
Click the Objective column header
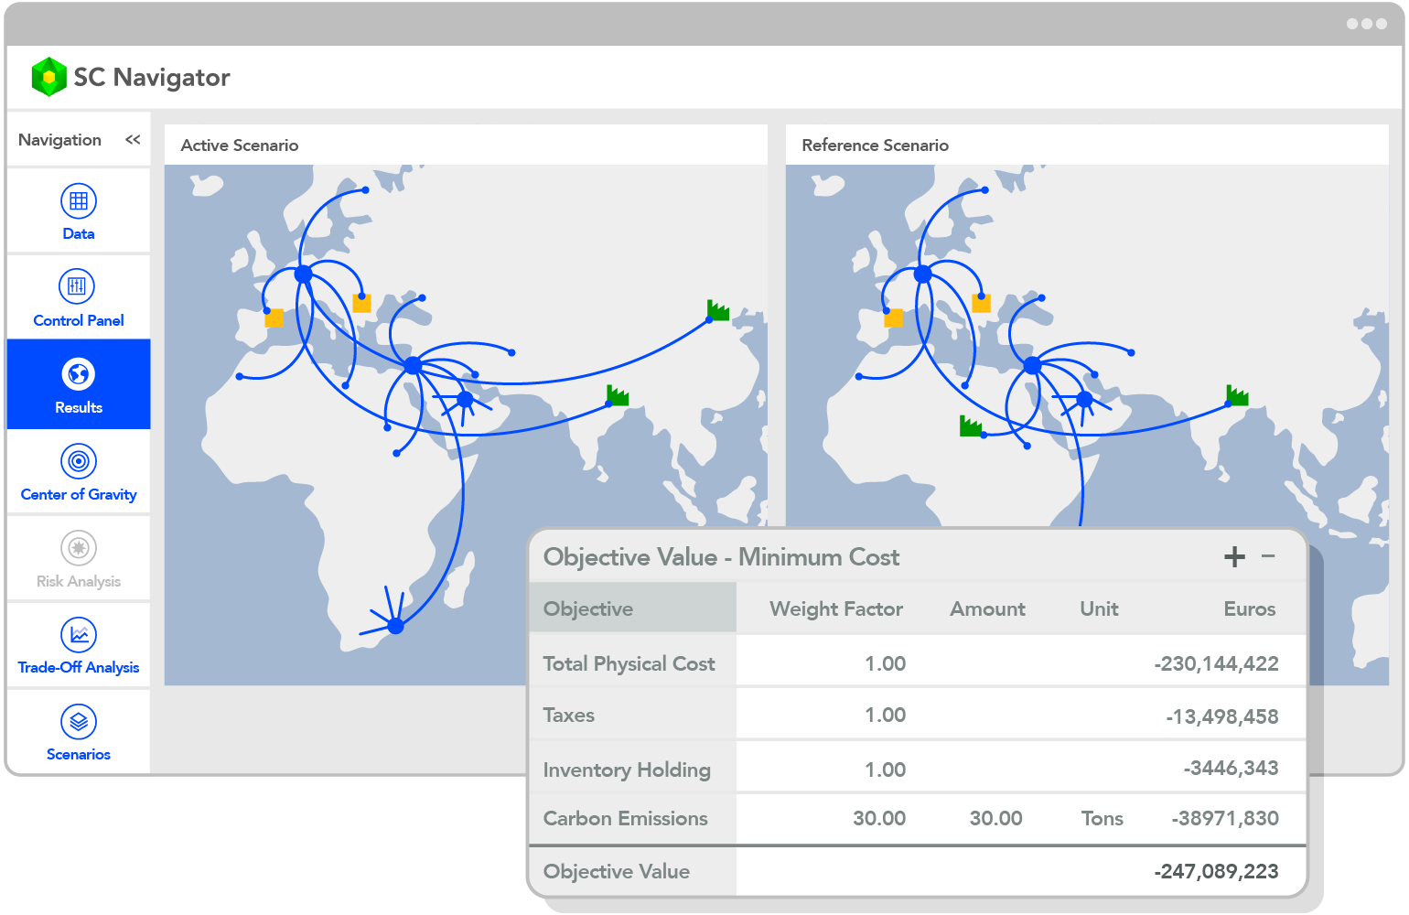point(588,609)
